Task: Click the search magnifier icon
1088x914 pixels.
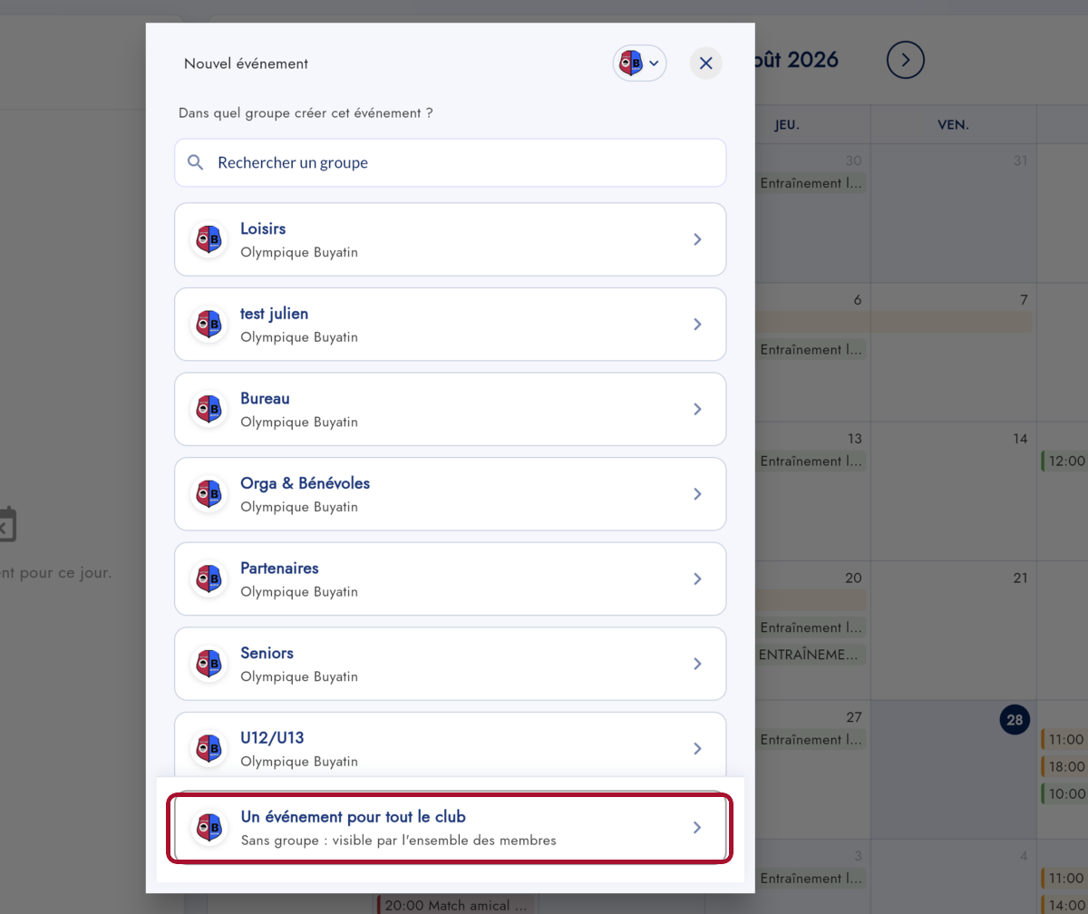Action: pos(195,163)
